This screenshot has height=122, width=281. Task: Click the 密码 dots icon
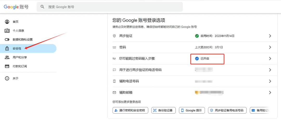tap(114, 48)
